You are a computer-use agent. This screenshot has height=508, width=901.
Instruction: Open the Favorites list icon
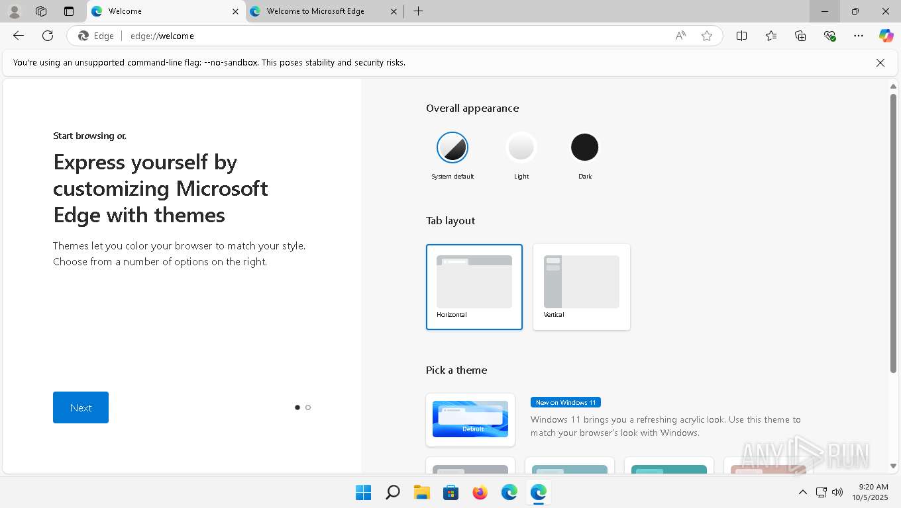pyautogui.click(x=771, y=36)
